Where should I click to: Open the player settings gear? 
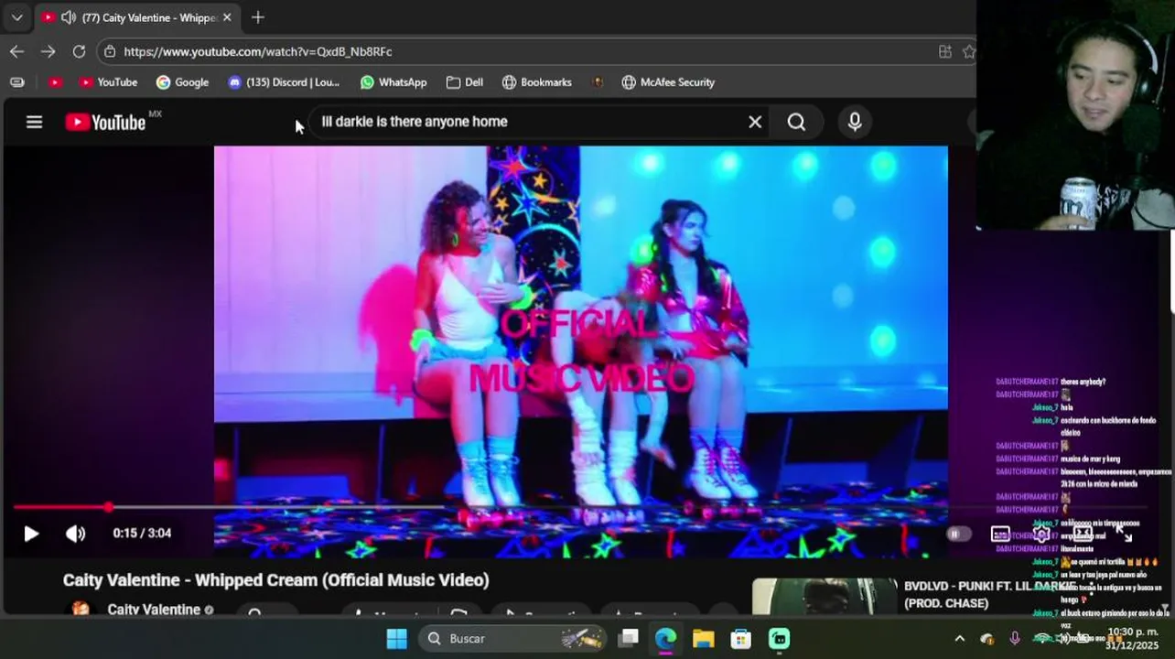(1041, 534)
